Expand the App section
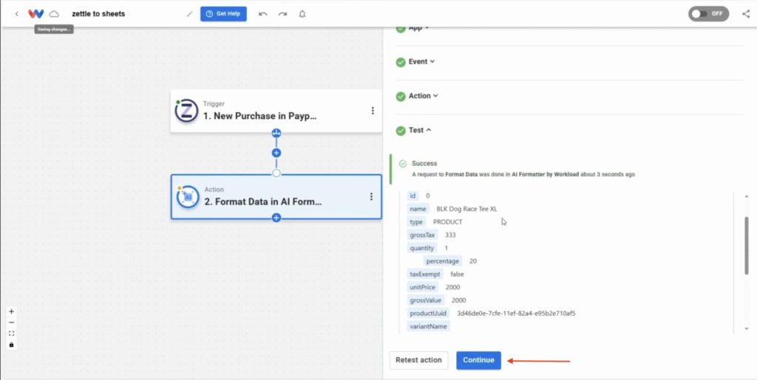Viewport: 757px width, 380px height. tap(418, 29)
